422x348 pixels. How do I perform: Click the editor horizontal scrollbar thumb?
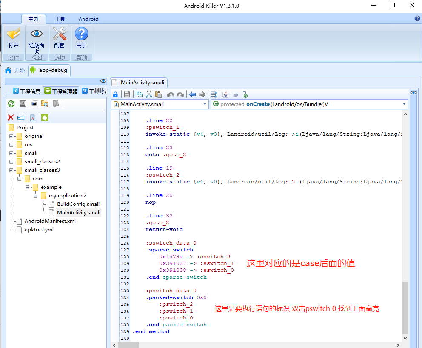(x=128, y=345)
